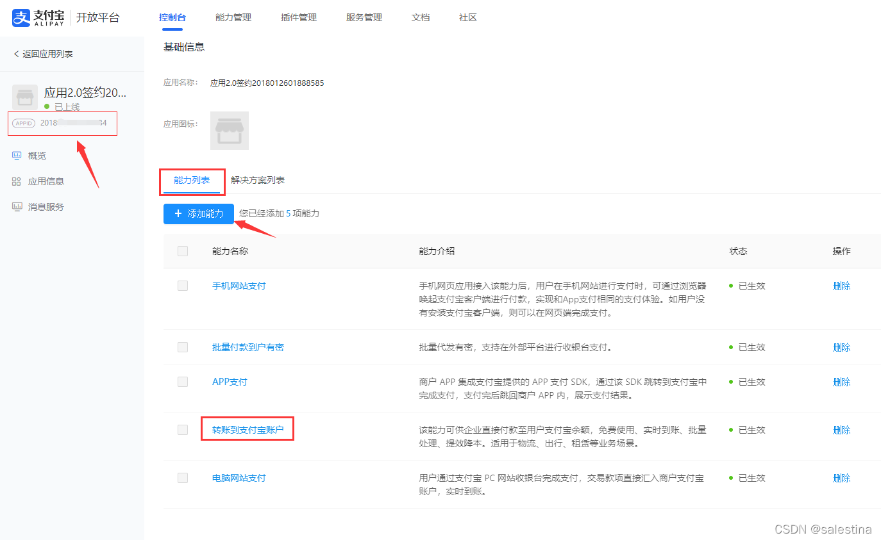
Task: Switch to the 解决方案列表 tab
Action: click(x=258, y=180)
